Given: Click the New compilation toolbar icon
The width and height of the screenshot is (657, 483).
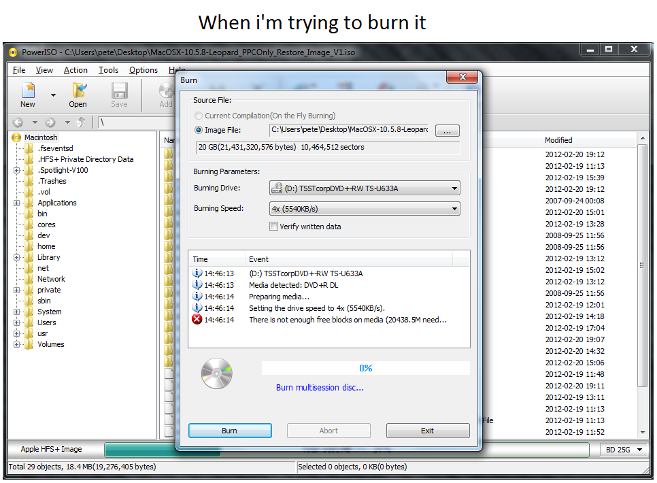Looking at the screenshot, I should (x=29, y=90).
